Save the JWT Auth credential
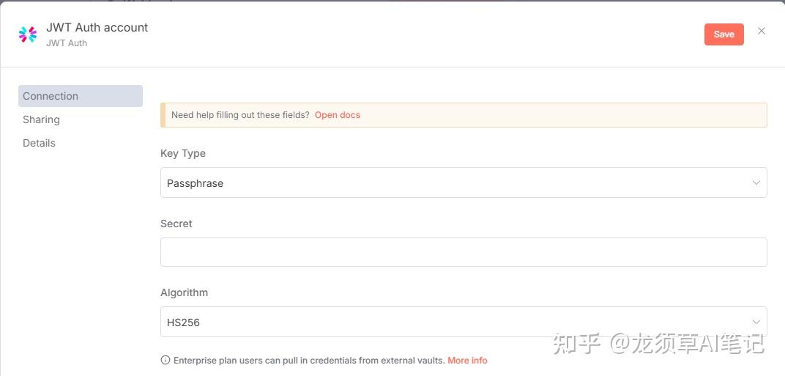The image size is (785, 376). [x=723, y=34]
